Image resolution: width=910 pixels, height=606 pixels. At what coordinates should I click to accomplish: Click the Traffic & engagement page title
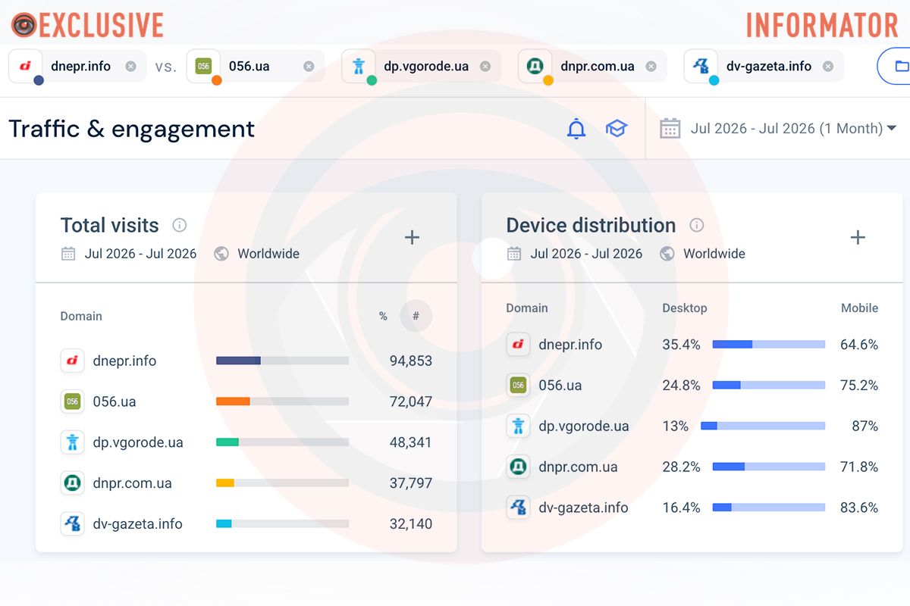point(132,129)
